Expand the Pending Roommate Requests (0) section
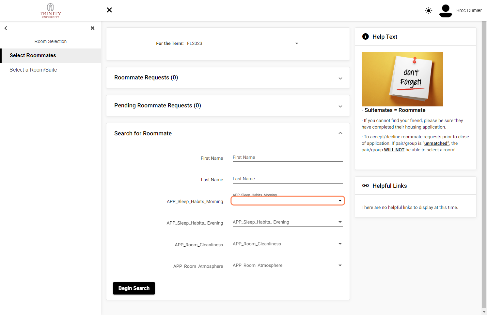 (228, 105)
